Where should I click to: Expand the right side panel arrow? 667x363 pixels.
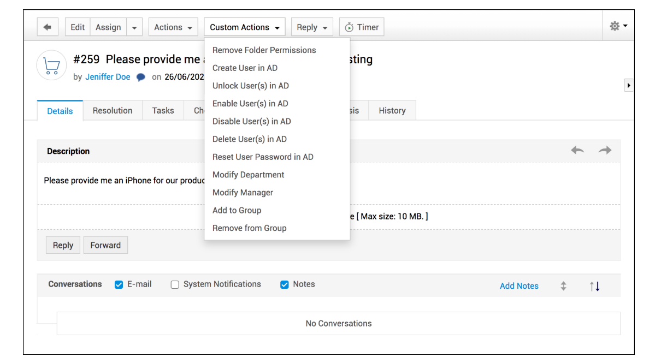pyautogui.click(x=629, y=86)
